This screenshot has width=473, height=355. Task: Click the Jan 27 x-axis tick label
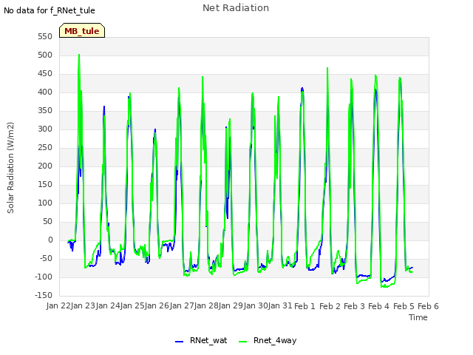coord(182,305)
